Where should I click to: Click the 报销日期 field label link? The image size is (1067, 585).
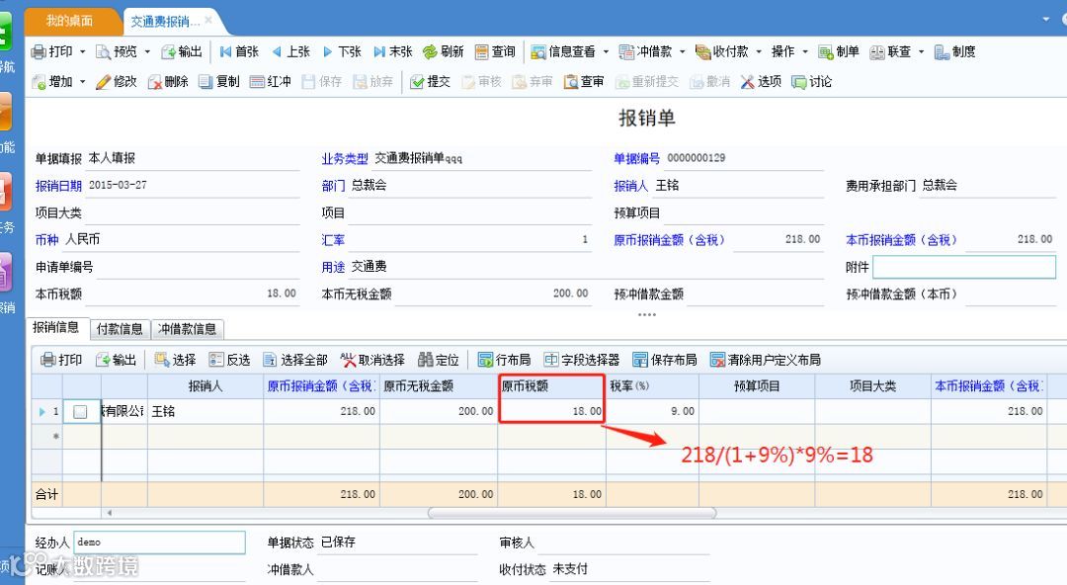(58, 186)
